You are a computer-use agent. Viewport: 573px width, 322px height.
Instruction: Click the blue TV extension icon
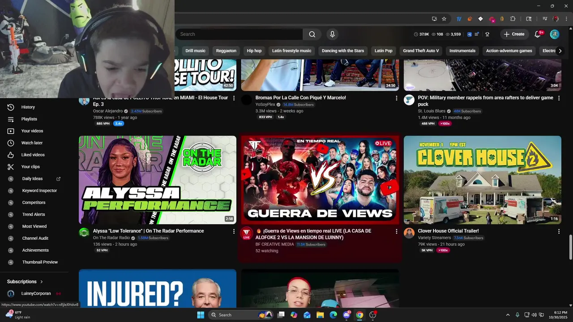[x=459, y=19]
